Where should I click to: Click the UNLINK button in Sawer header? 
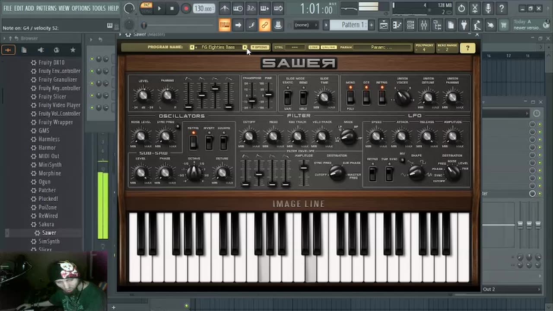coord(329,47)
